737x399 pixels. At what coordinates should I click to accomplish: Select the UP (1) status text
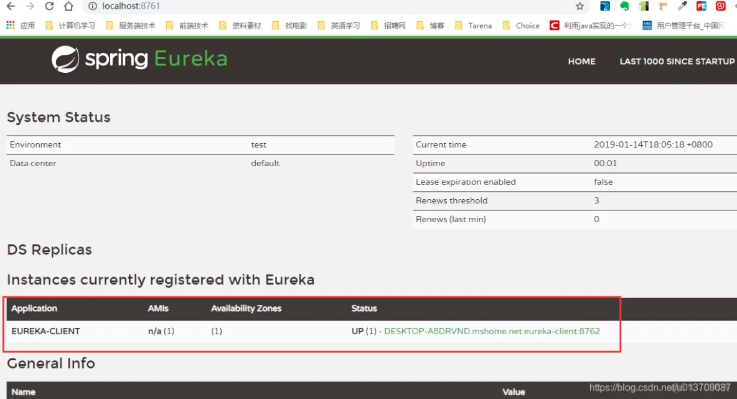pyautogui.click(x=364, y=331)
